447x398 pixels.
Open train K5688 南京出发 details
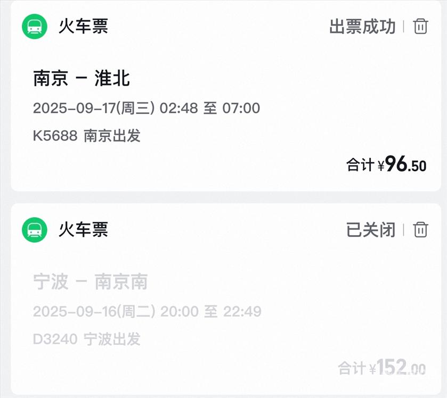click(x=87, y=136)
